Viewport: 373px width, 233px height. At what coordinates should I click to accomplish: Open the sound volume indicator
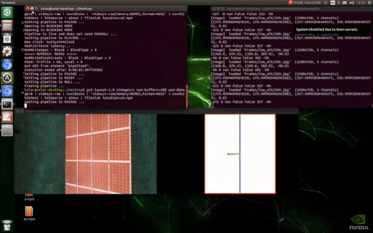click(x=352, y=2)
